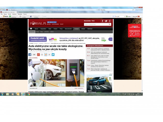Viewport: 163px width, 122px height.
Task: Share the article via the Google+ button
Action: click(x=38, y=54)
